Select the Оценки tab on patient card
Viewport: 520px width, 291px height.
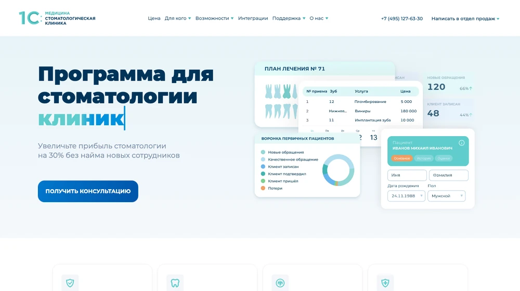click(x=444, y=158)
